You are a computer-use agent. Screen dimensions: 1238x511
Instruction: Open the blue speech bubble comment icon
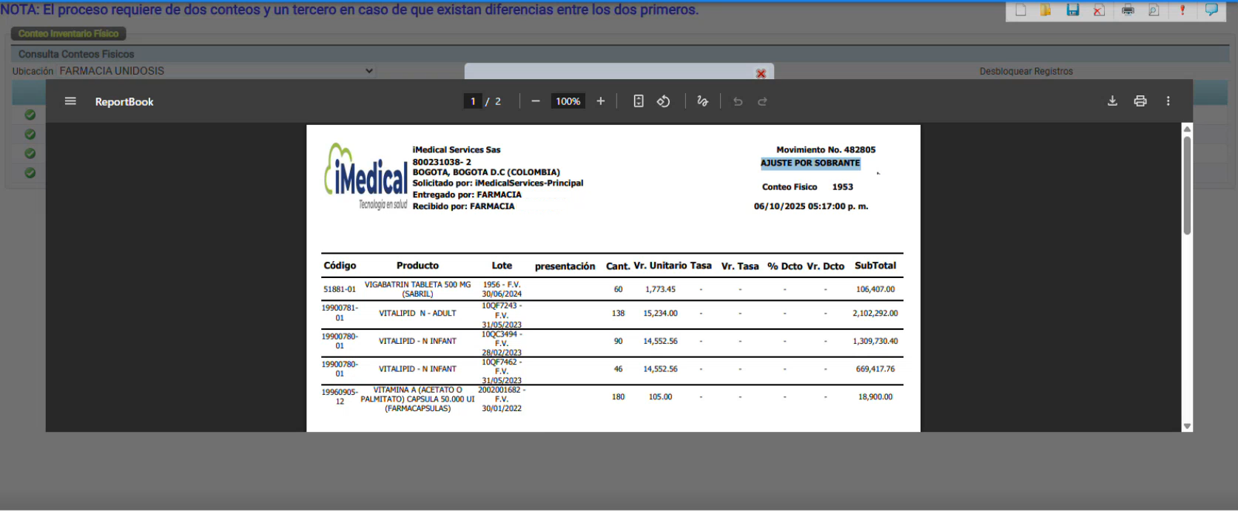point(1211,10)
